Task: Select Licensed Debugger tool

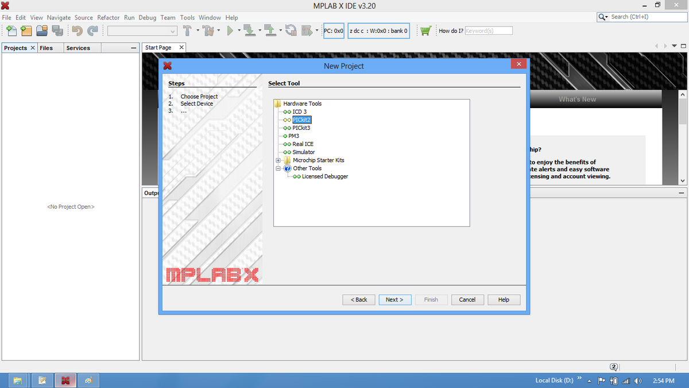Action: click(325, 176)
